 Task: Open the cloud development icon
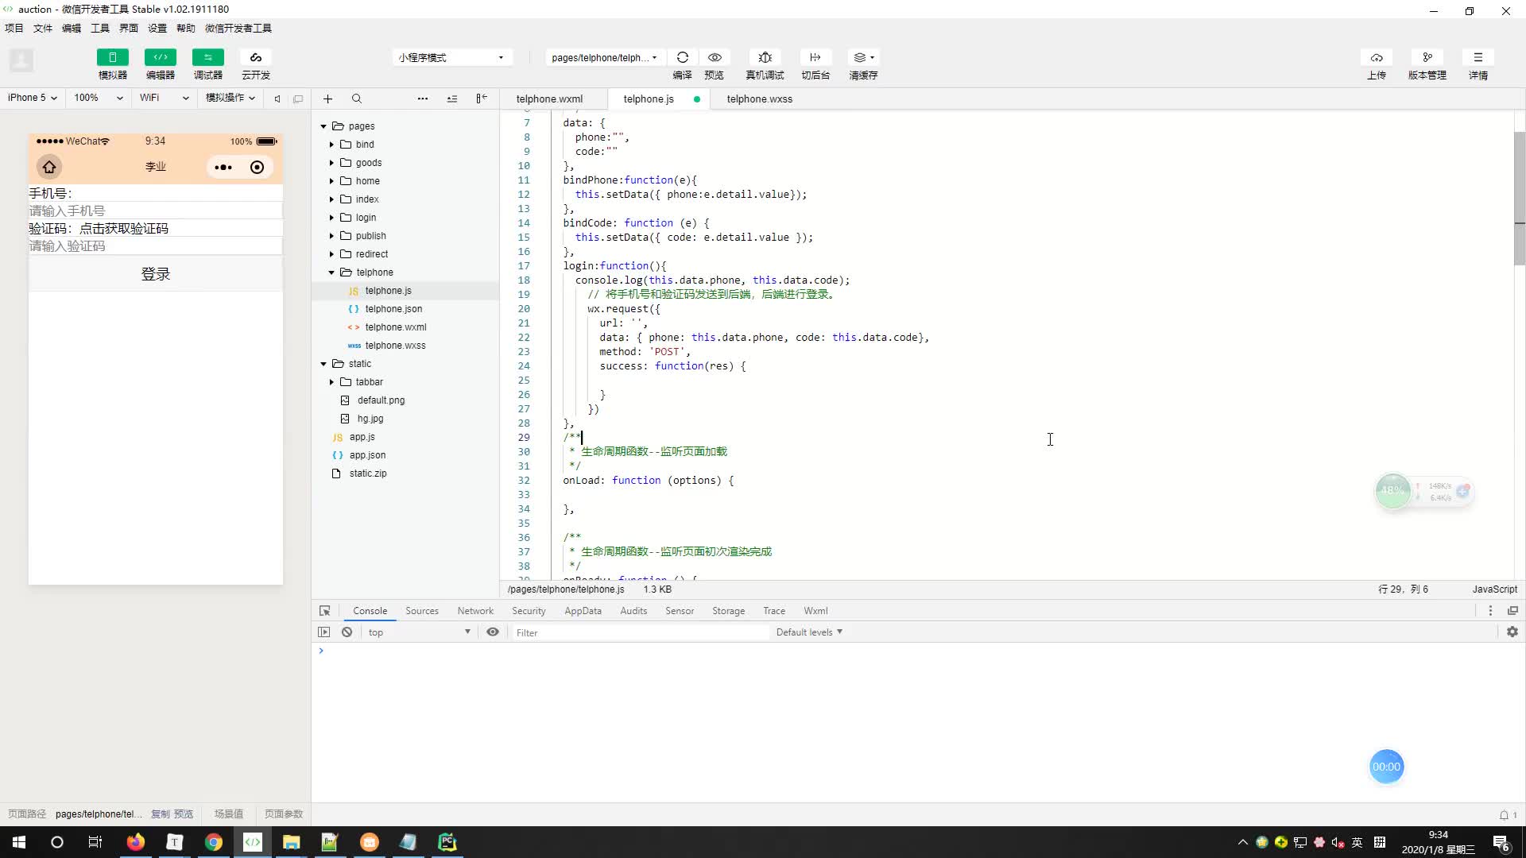tap(255, 57)
